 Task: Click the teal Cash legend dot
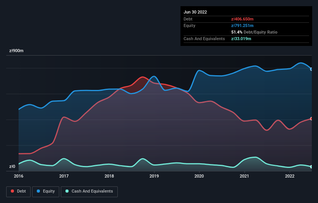(x=67, y=191)
